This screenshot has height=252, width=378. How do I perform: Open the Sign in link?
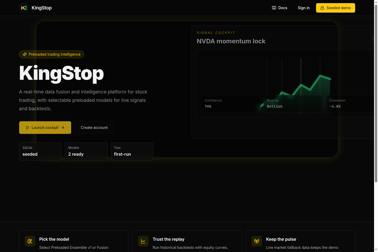pos(304,8)
